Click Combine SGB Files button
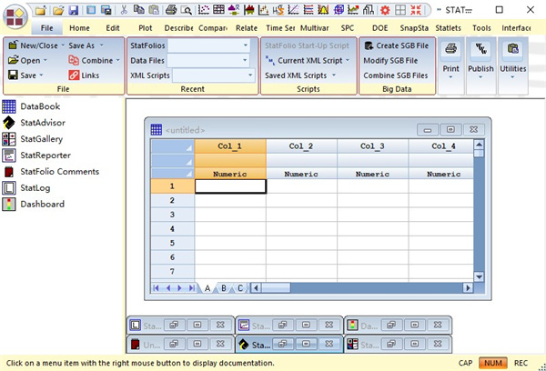546x371 pixels. click(395, 75)
